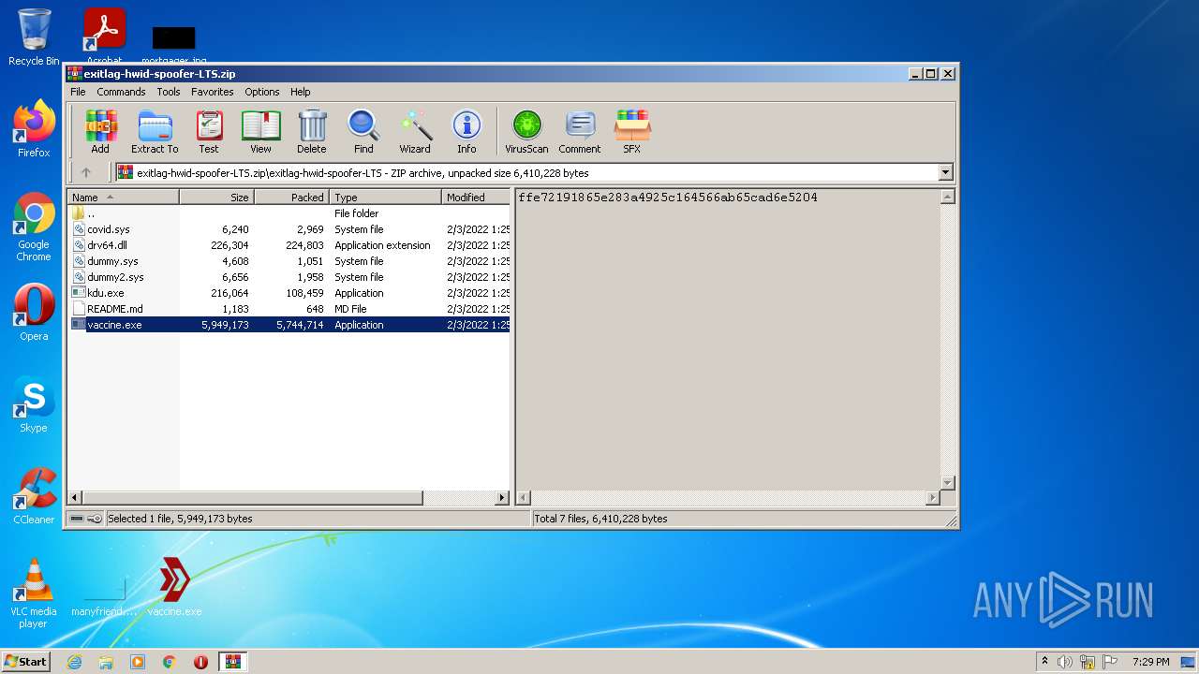The image size is (1199, 674).
Task: Open the Options menu
Action: coord(262,92)
